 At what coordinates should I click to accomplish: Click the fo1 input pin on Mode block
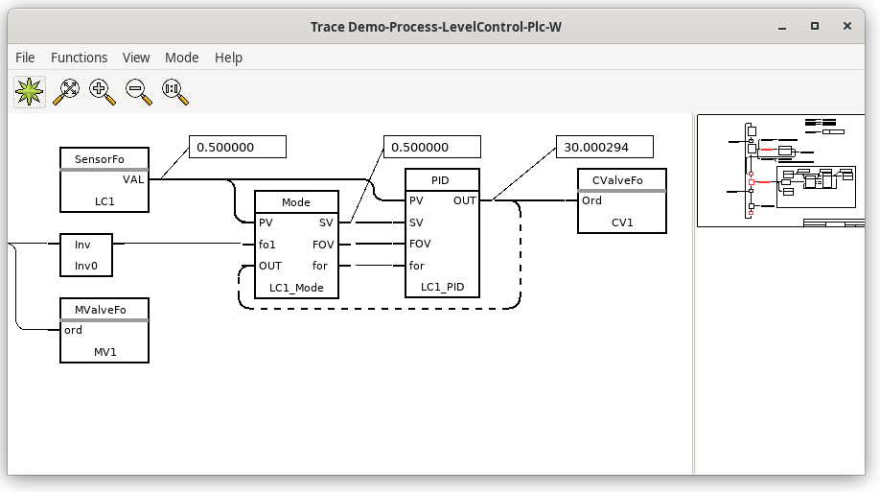(266, 245)
